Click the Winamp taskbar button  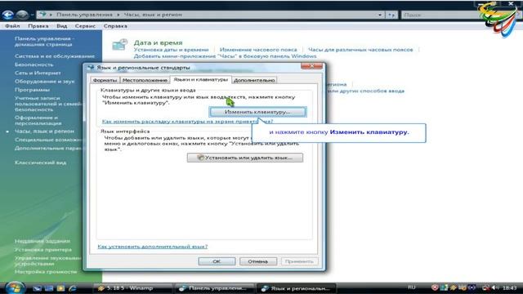[x=132, y=288]
